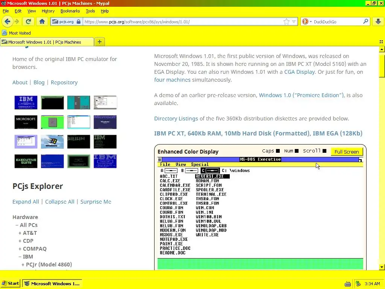Open the Tools menu
The height and width of the screenshot is (289, 385).
click(x=90, y=11)
